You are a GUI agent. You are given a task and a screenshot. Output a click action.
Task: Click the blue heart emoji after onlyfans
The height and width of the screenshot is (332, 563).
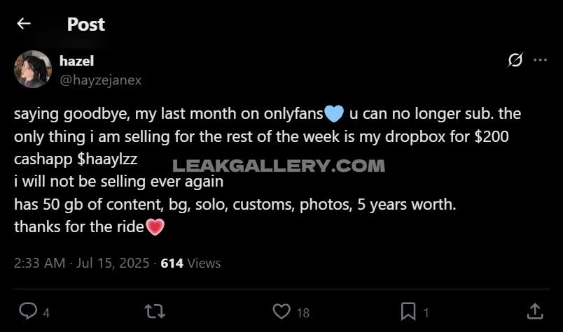[334, 113]
